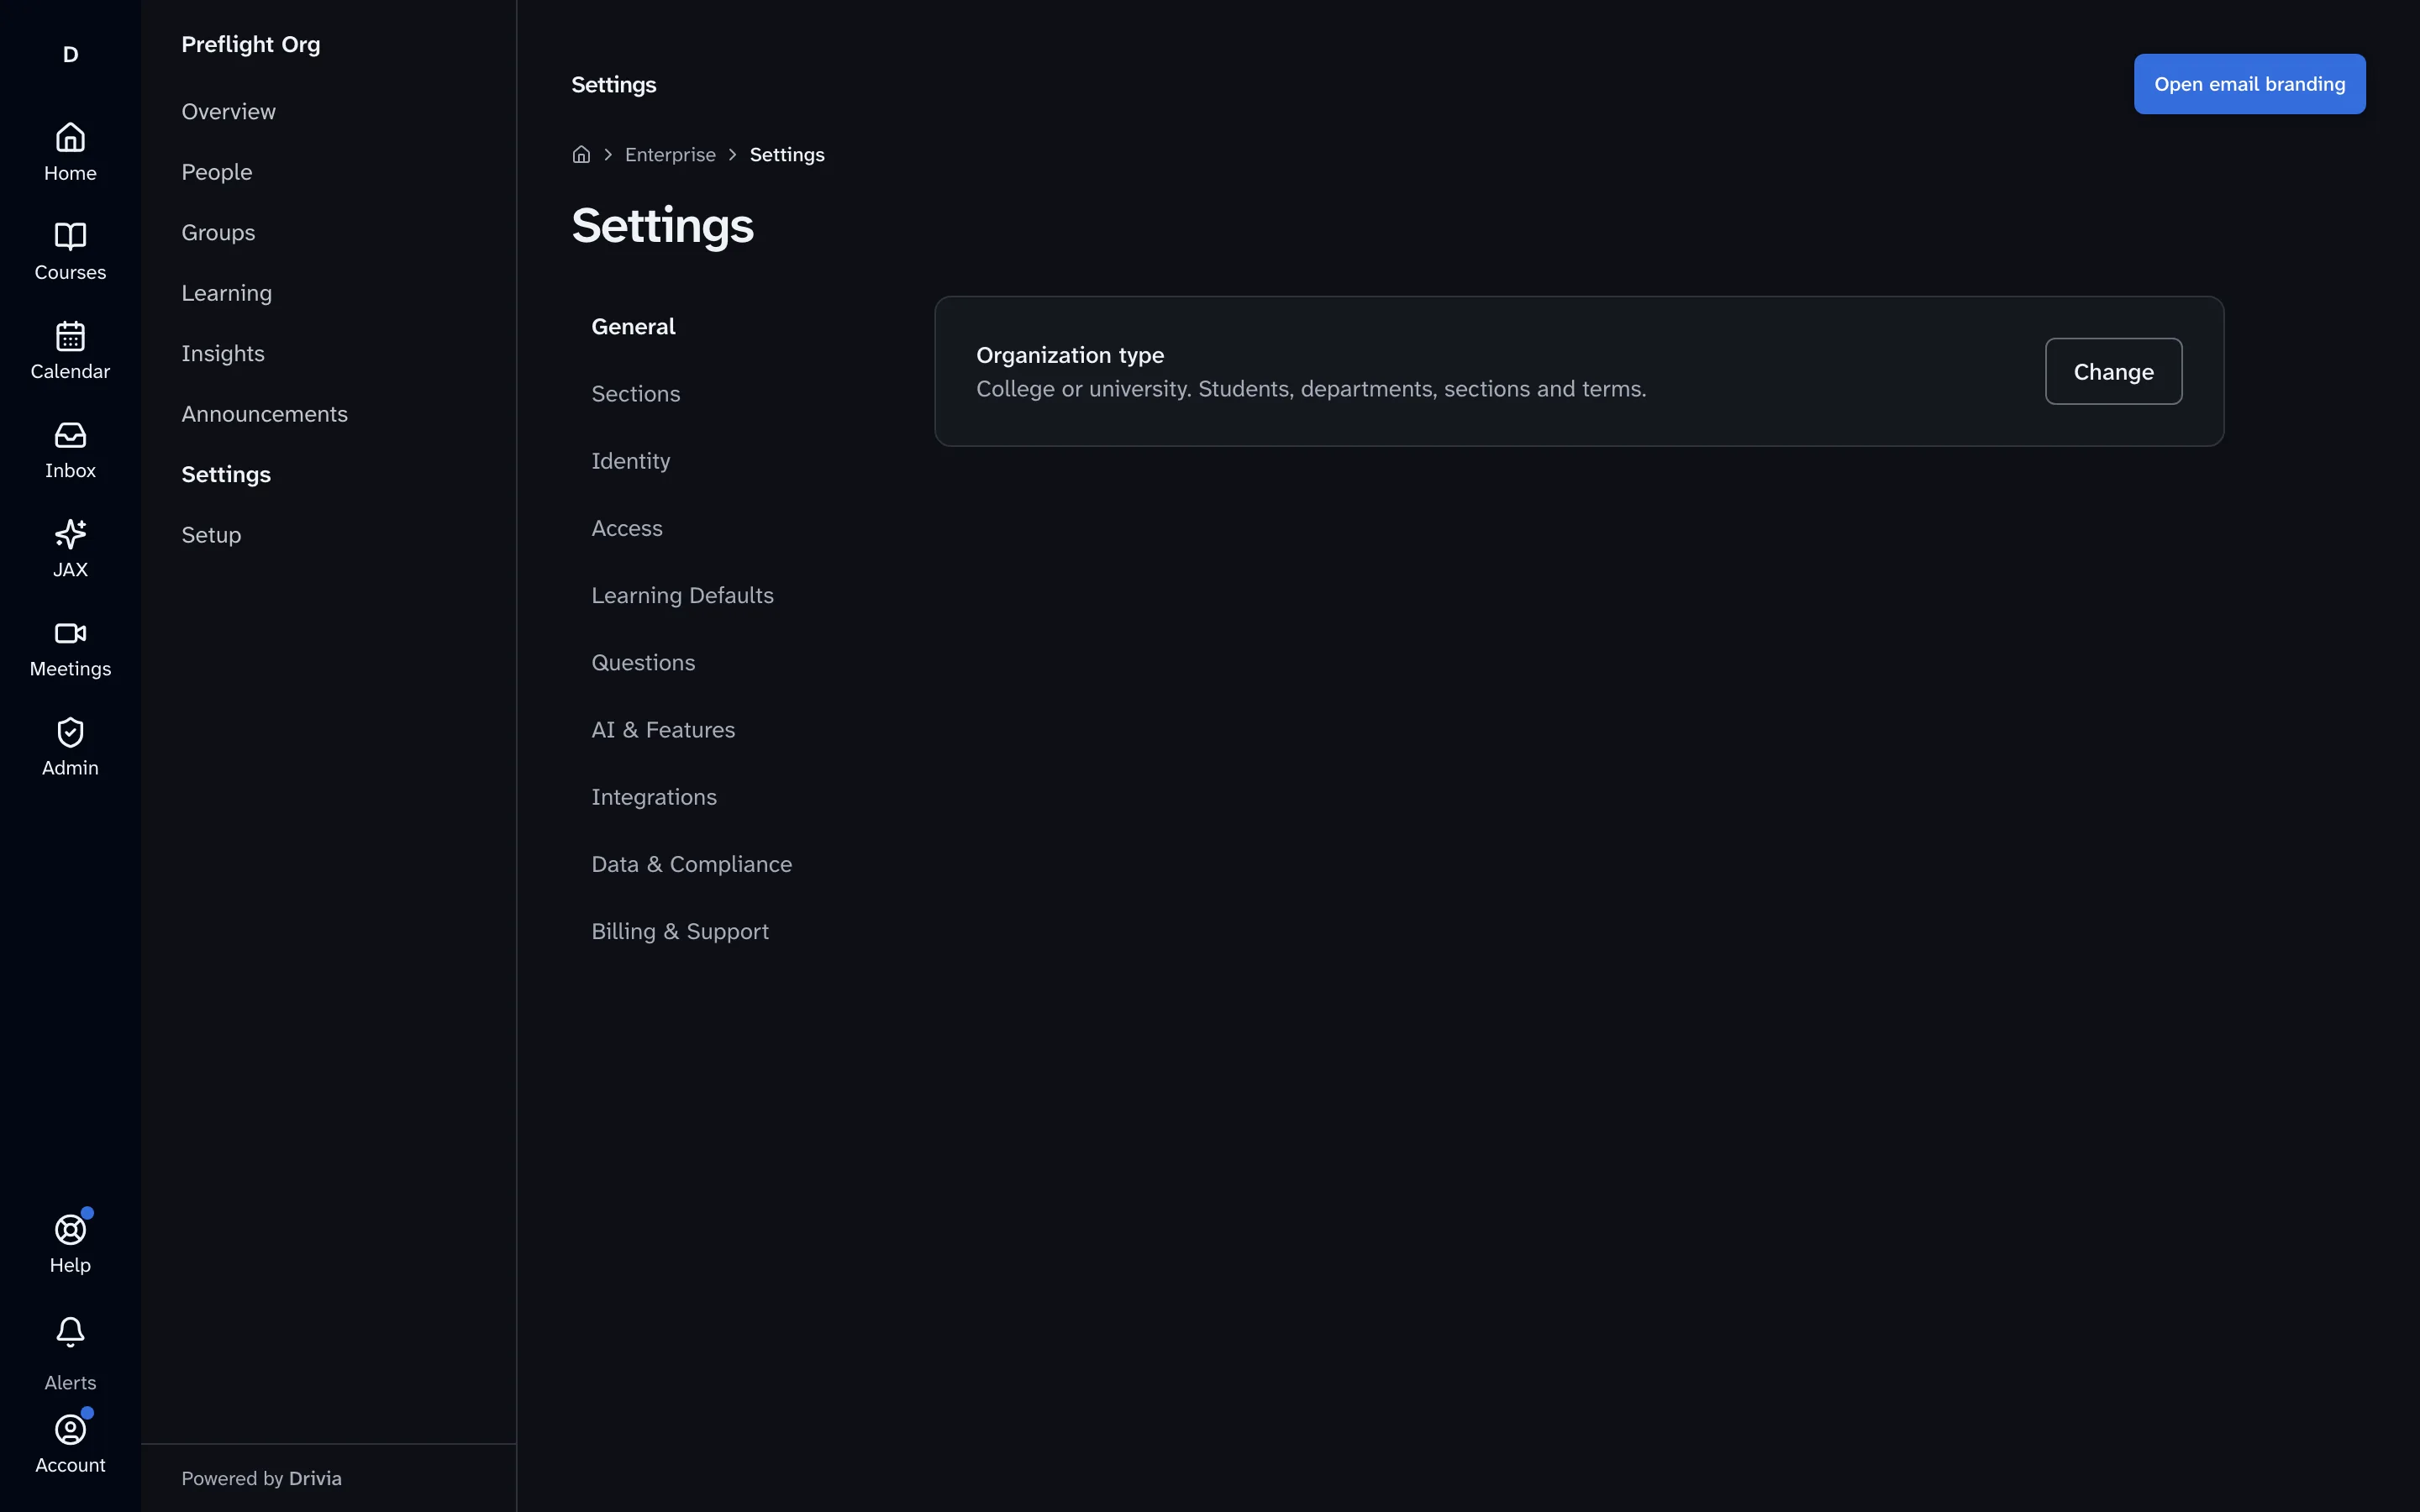Open Learning in the org sidebar
2420x1512 pixels.
click(227, 293)
